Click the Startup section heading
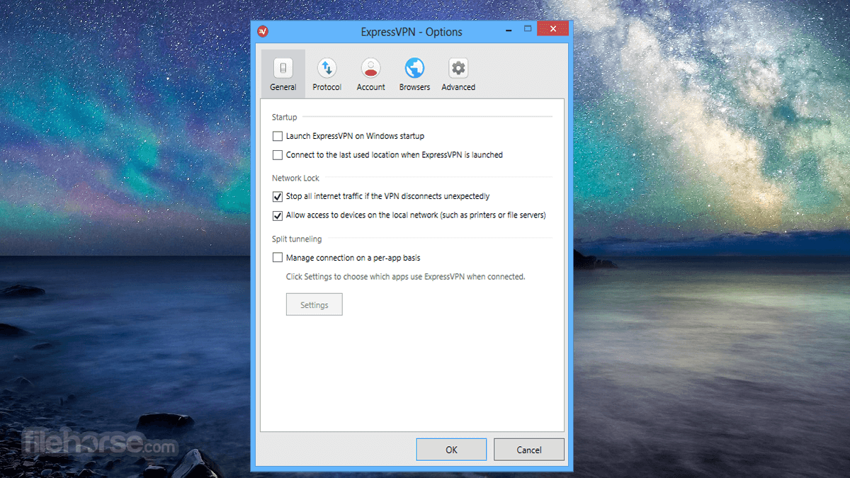Viewport: 850px width, 478px height. [285, 117]
